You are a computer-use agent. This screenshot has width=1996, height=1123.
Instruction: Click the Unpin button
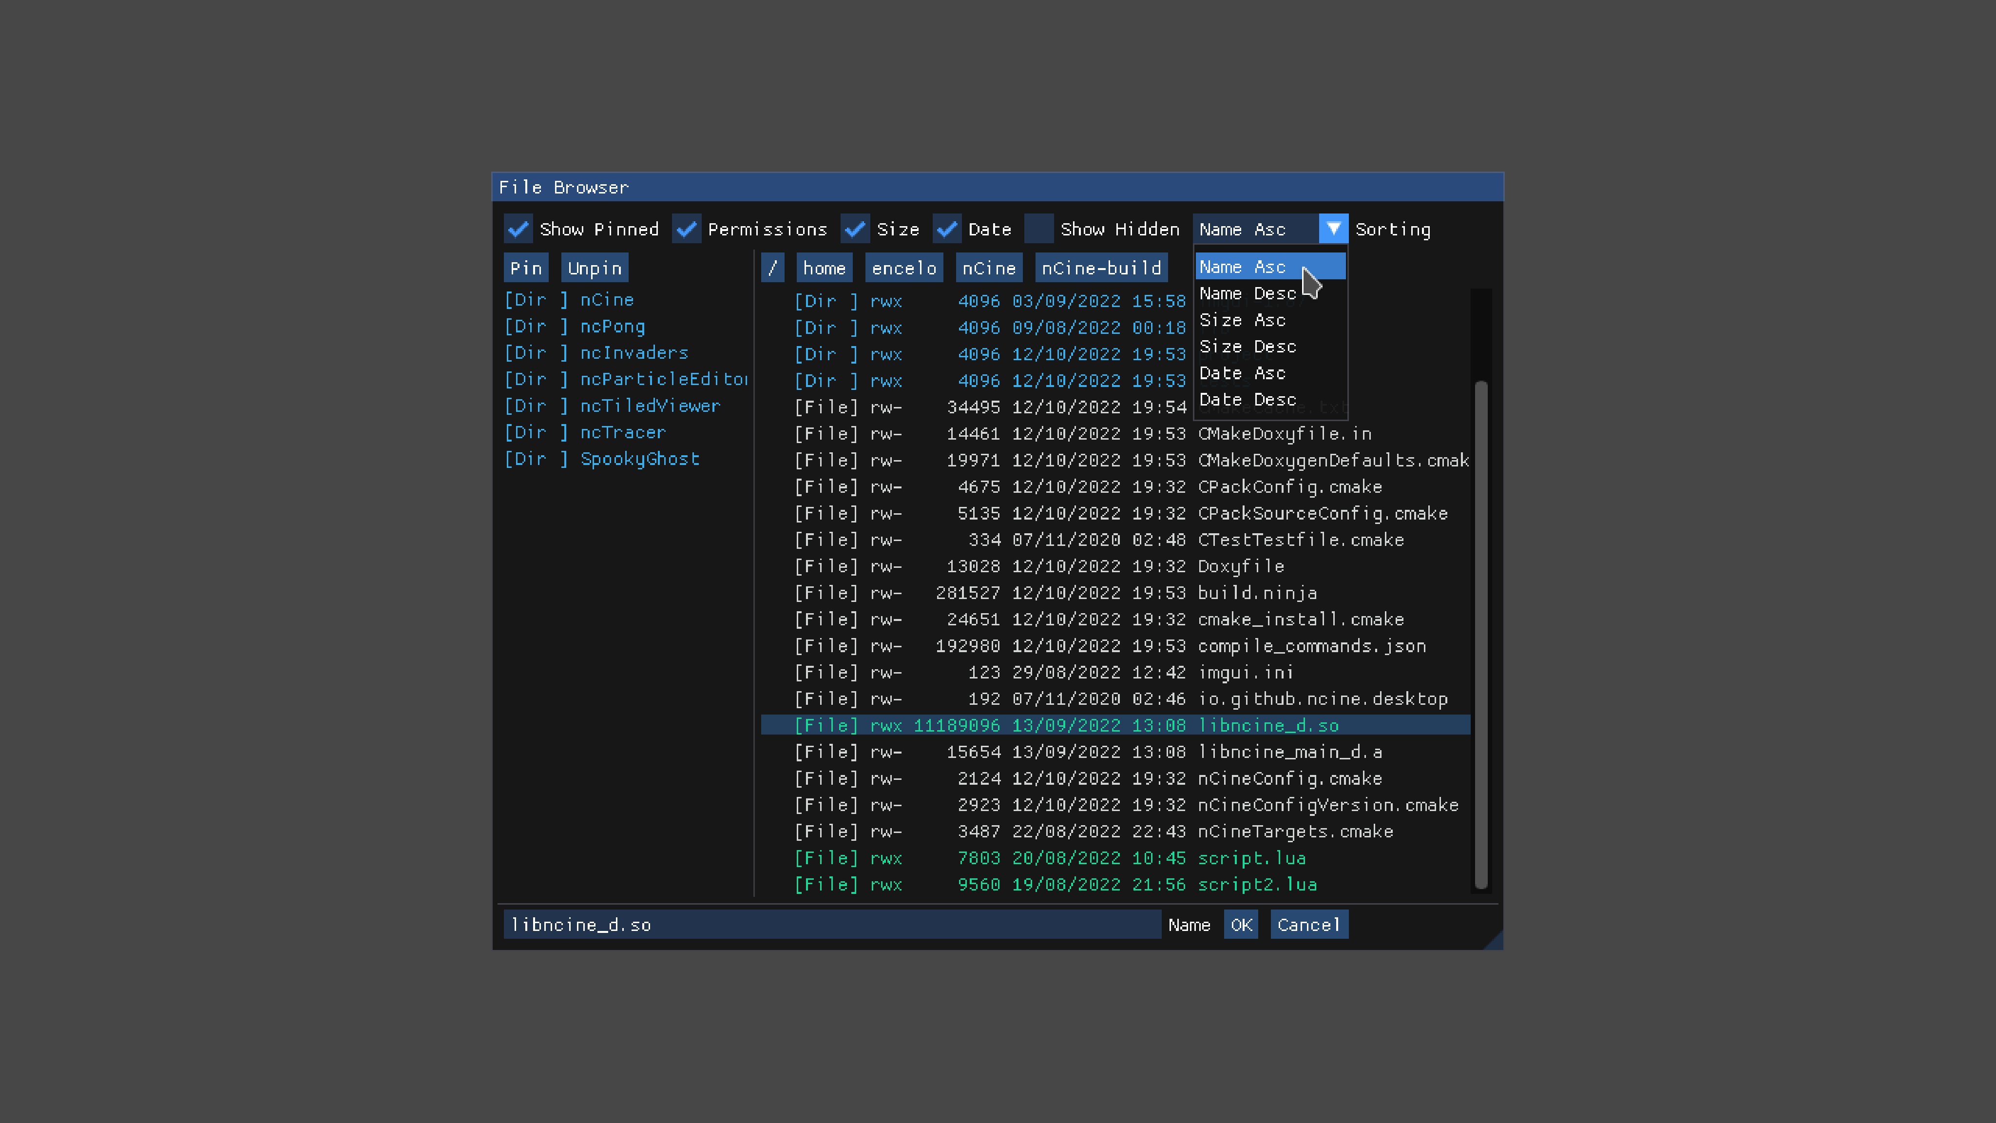pos(595,268)
